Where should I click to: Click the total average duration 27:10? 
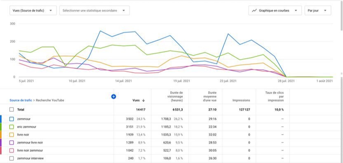pyautogui.click(x=213, y=109)
